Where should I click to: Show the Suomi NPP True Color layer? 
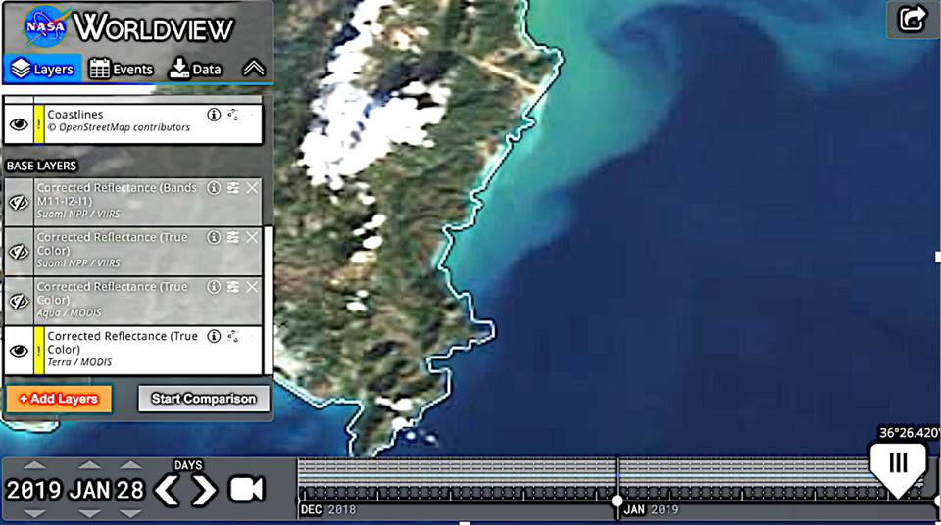[19, 252]
